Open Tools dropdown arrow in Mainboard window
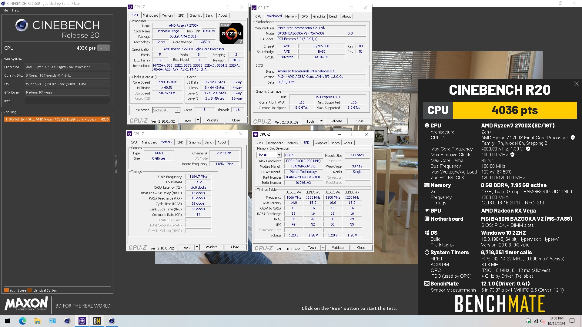This screenshot has width=582, height=327. click(x=321, y=121)
